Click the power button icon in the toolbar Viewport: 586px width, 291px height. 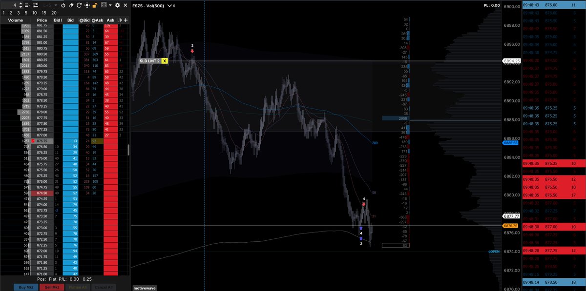[x=63, y=5]
